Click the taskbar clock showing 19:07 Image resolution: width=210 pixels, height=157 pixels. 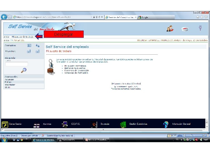(206, 140)
